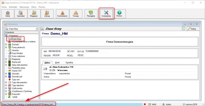Select Słowniki tree item
The image size is (205, 106).
[15, 74]
